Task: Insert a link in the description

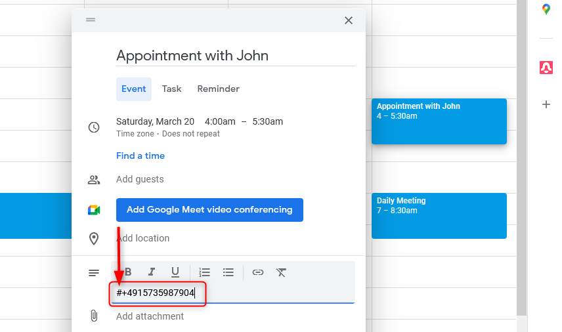Action: pos(258,272)
